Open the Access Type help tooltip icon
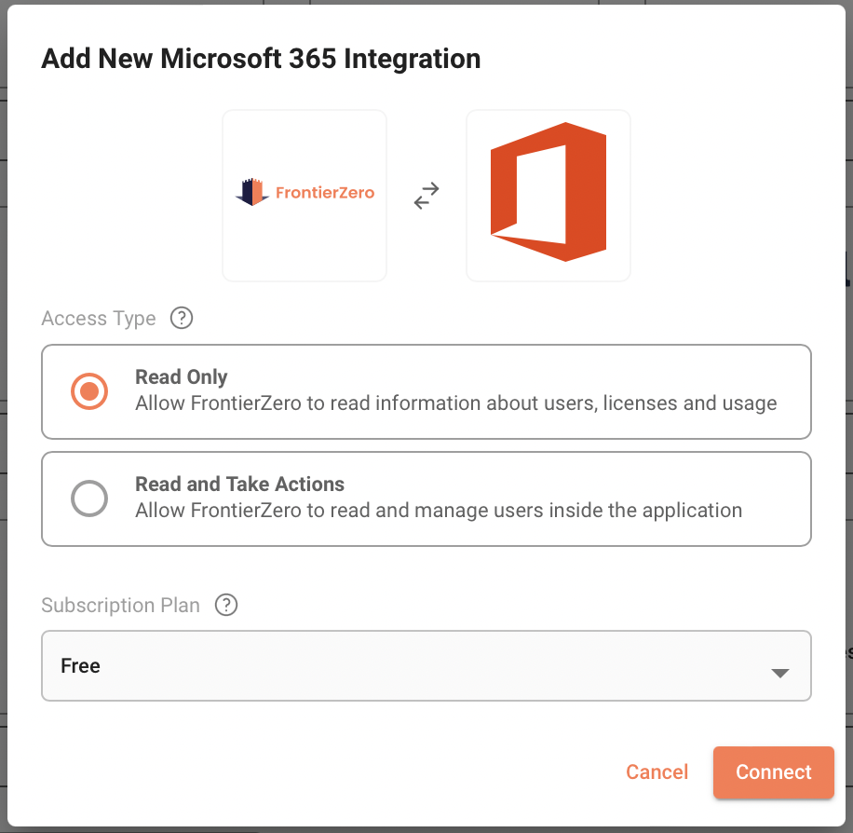This screenshot has width=853, height=833. pos(182,318)
